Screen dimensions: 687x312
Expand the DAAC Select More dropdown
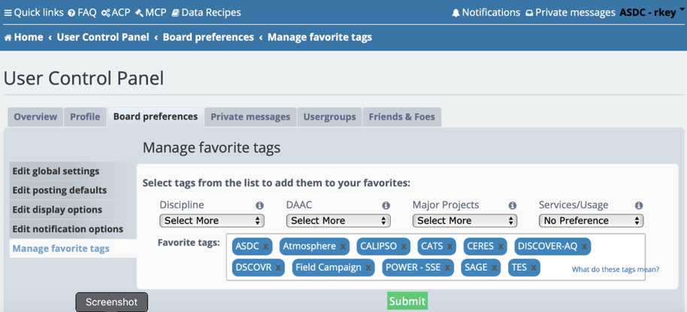(337, 221)
